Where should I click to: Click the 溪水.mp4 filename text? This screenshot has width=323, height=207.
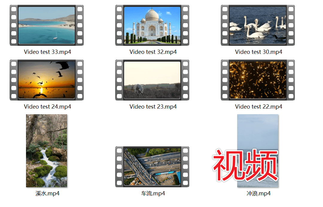47,194
